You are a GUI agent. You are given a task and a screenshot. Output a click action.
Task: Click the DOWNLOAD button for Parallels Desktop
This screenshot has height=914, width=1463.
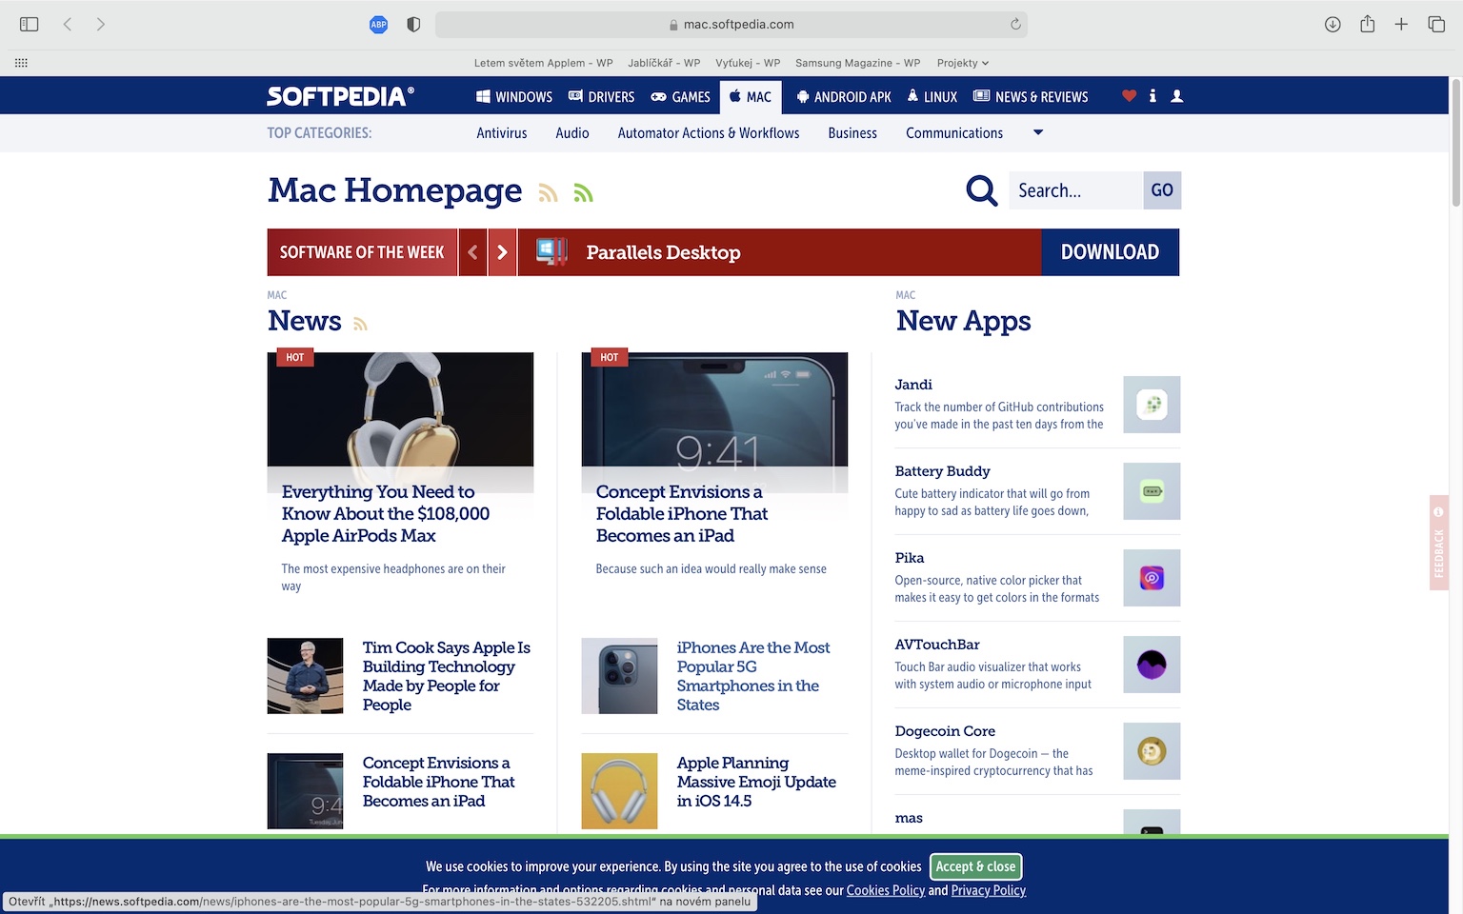click(x=1110, y=252)
